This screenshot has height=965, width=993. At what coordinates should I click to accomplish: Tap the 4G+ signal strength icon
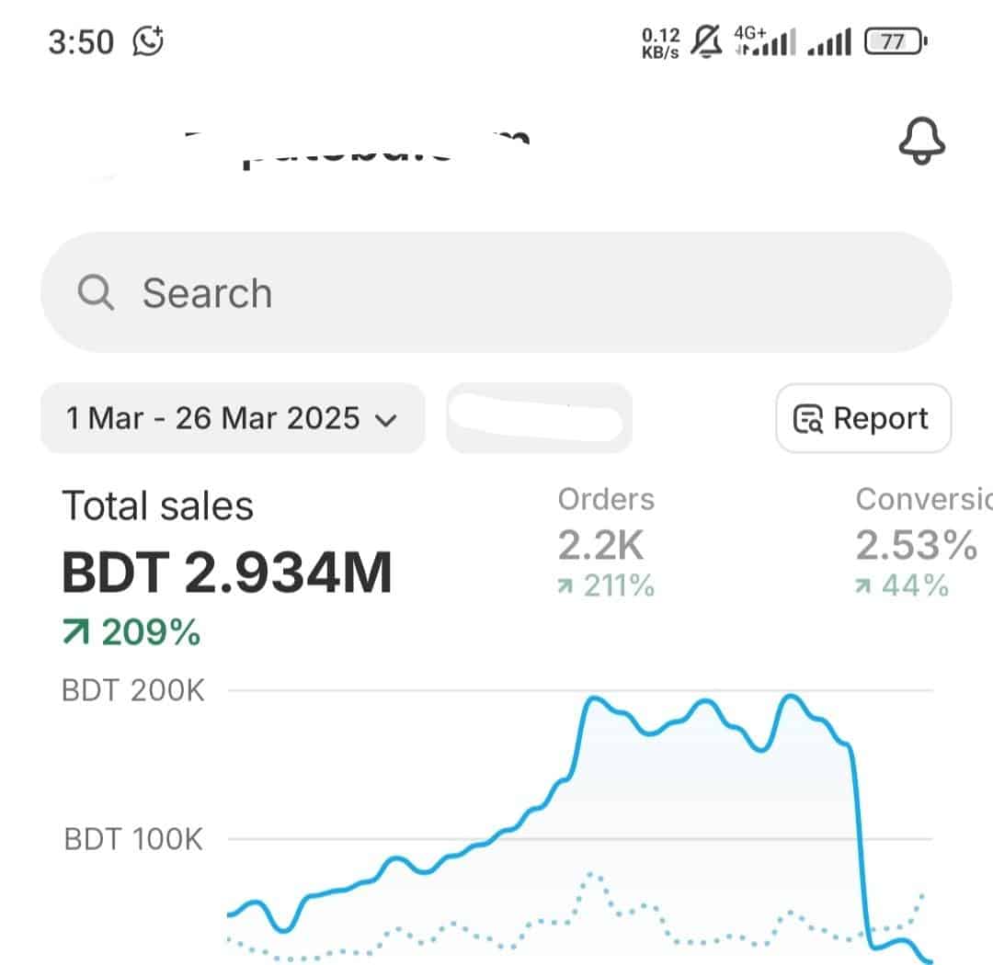[764, 41]
